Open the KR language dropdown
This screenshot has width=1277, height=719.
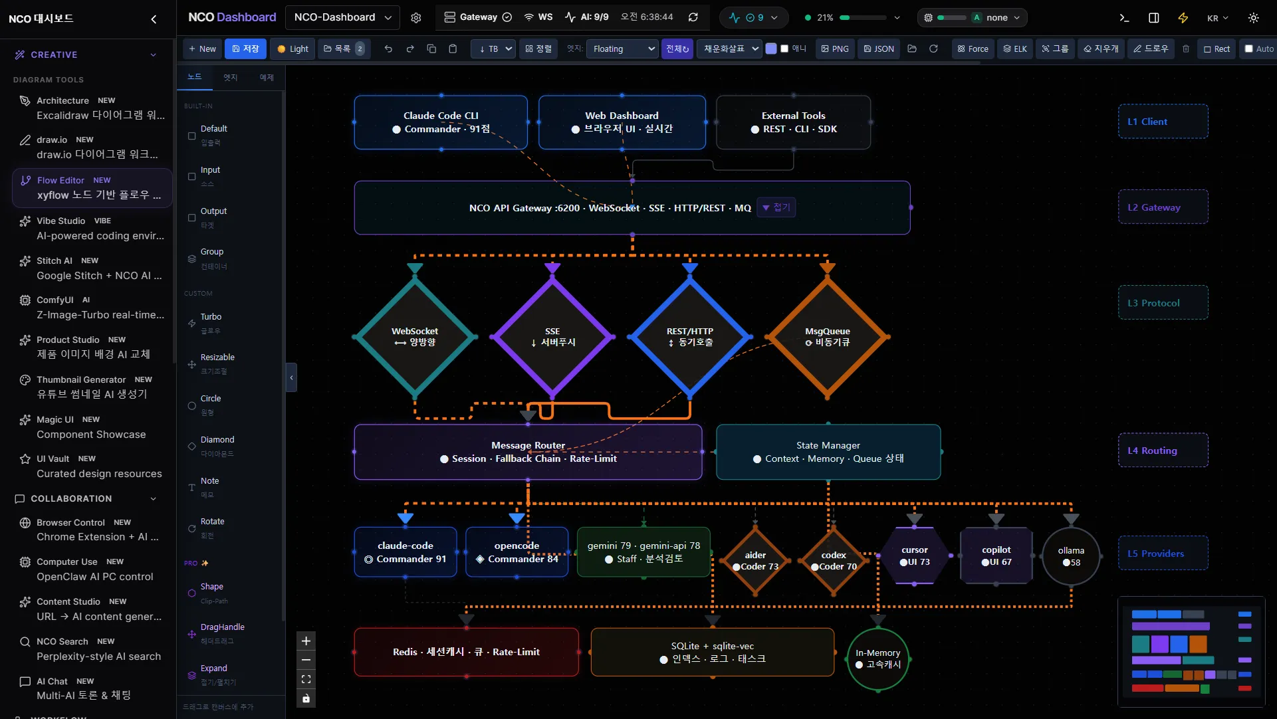tap(1217, 18)
